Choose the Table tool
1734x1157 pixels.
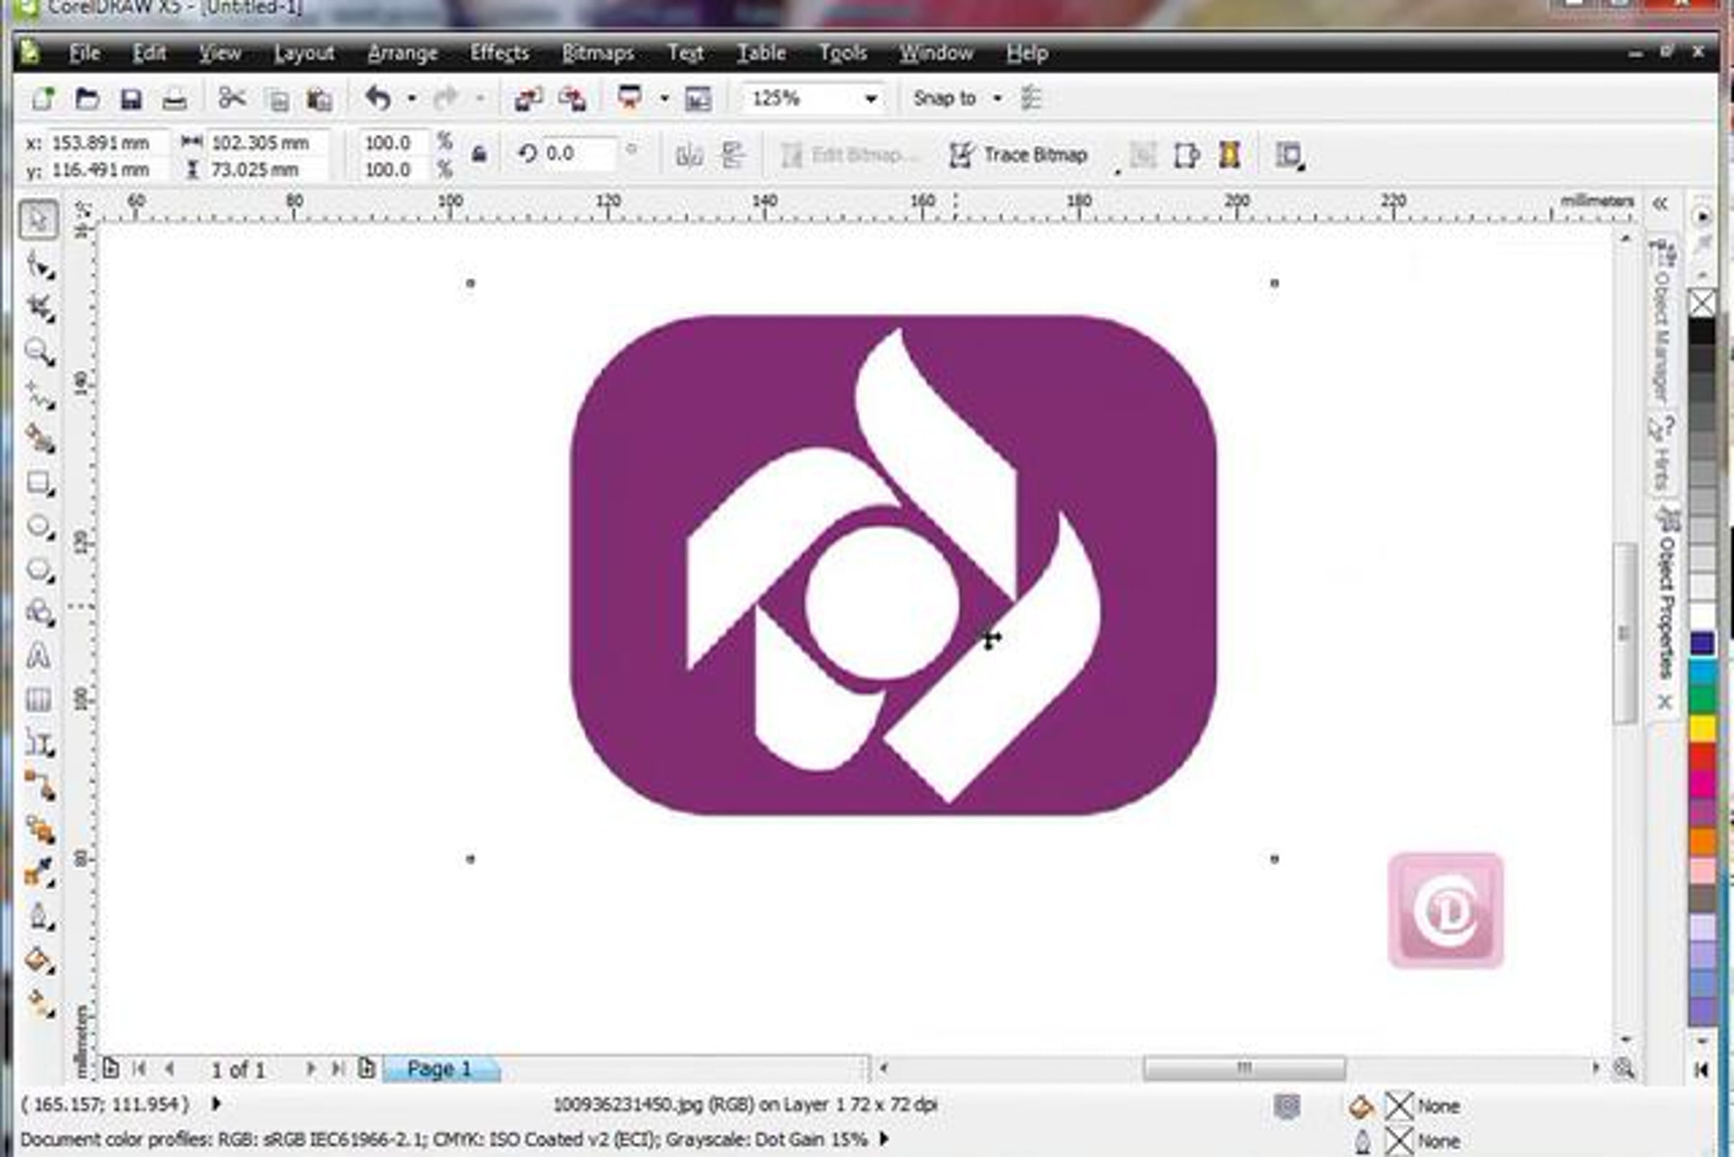tap(39, 699)
